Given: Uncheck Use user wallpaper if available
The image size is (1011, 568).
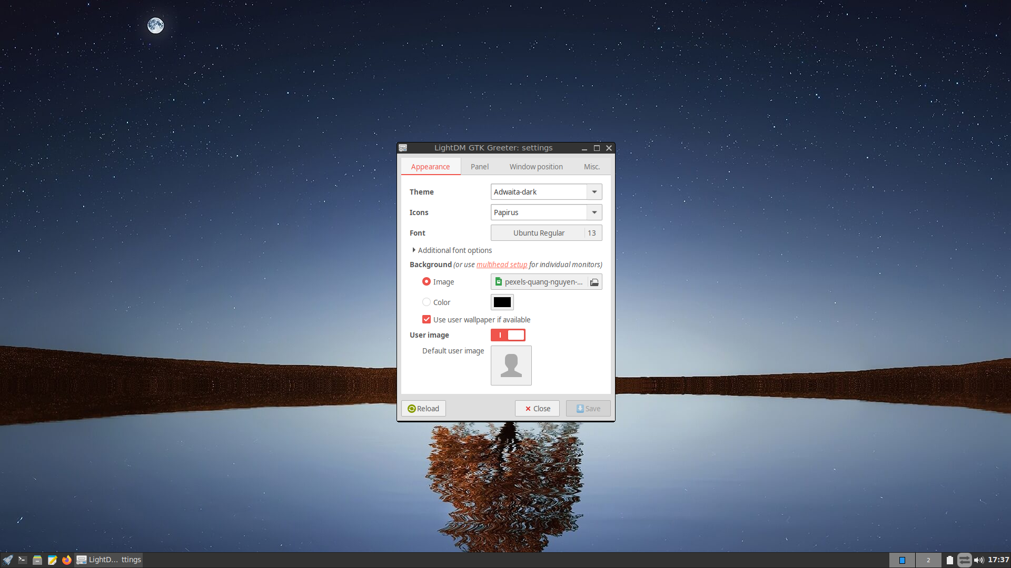Looking at the screenshot, I should click(x=427, y=319).
